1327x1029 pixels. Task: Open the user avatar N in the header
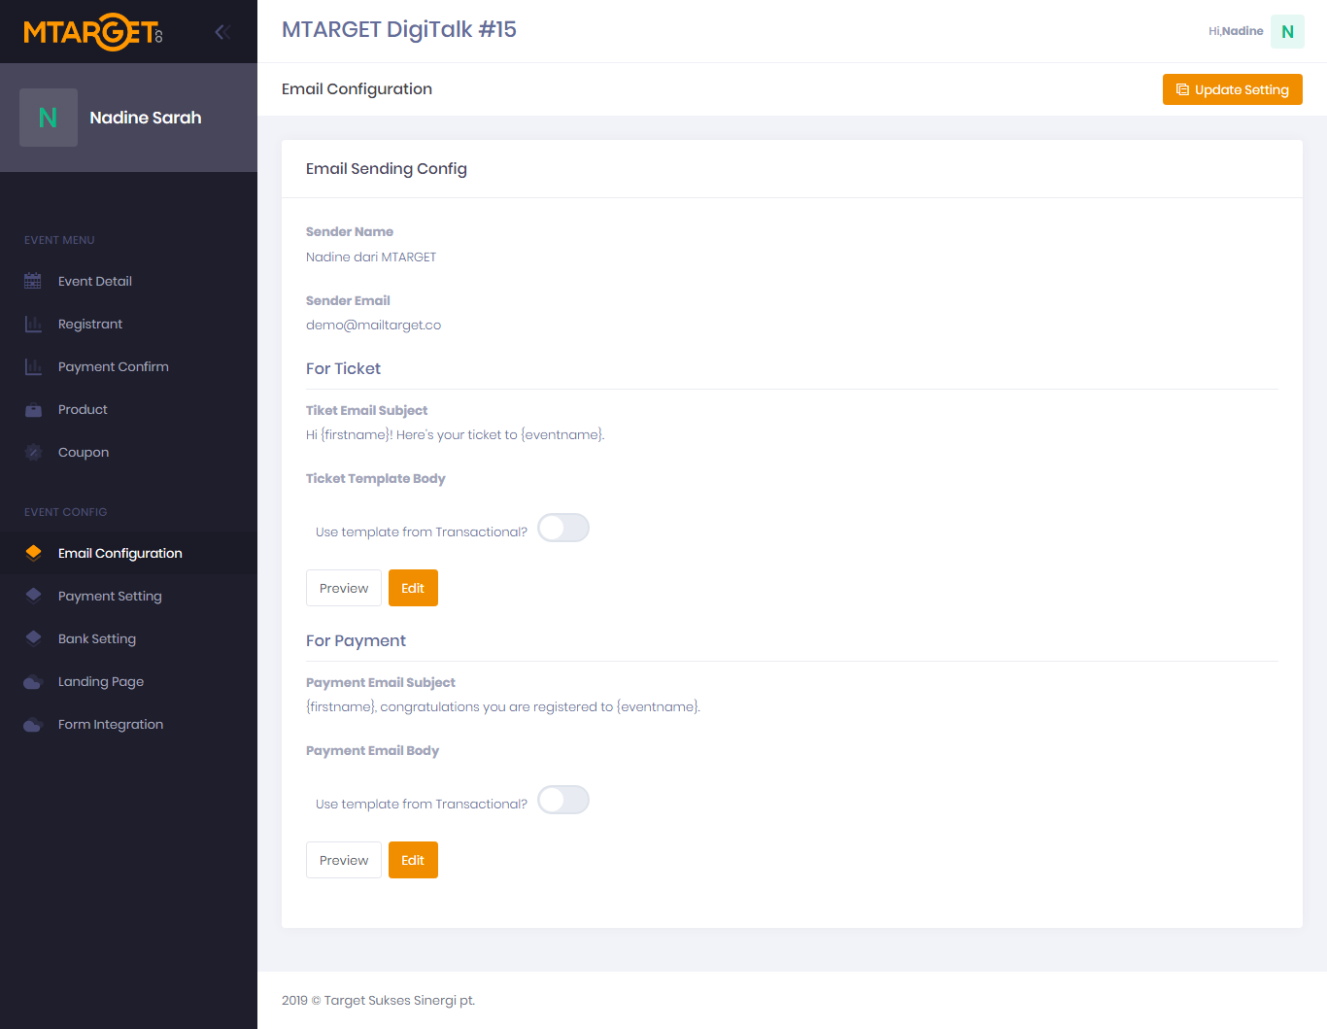point(1287,31)
